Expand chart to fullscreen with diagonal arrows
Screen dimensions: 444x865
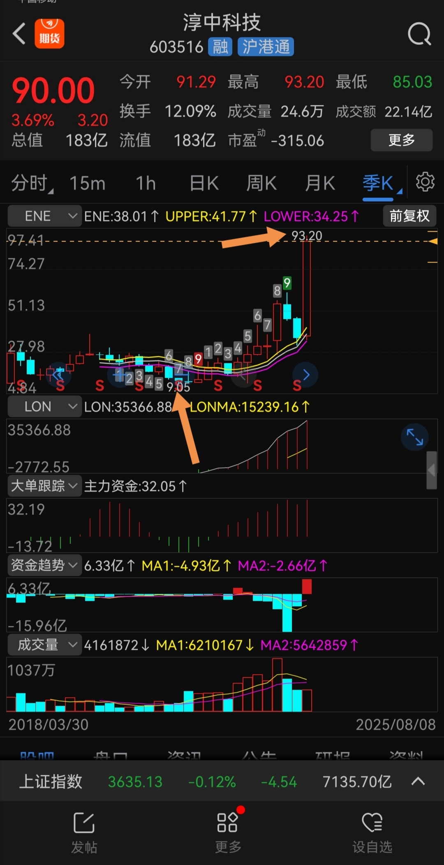[x=415, y=437]
